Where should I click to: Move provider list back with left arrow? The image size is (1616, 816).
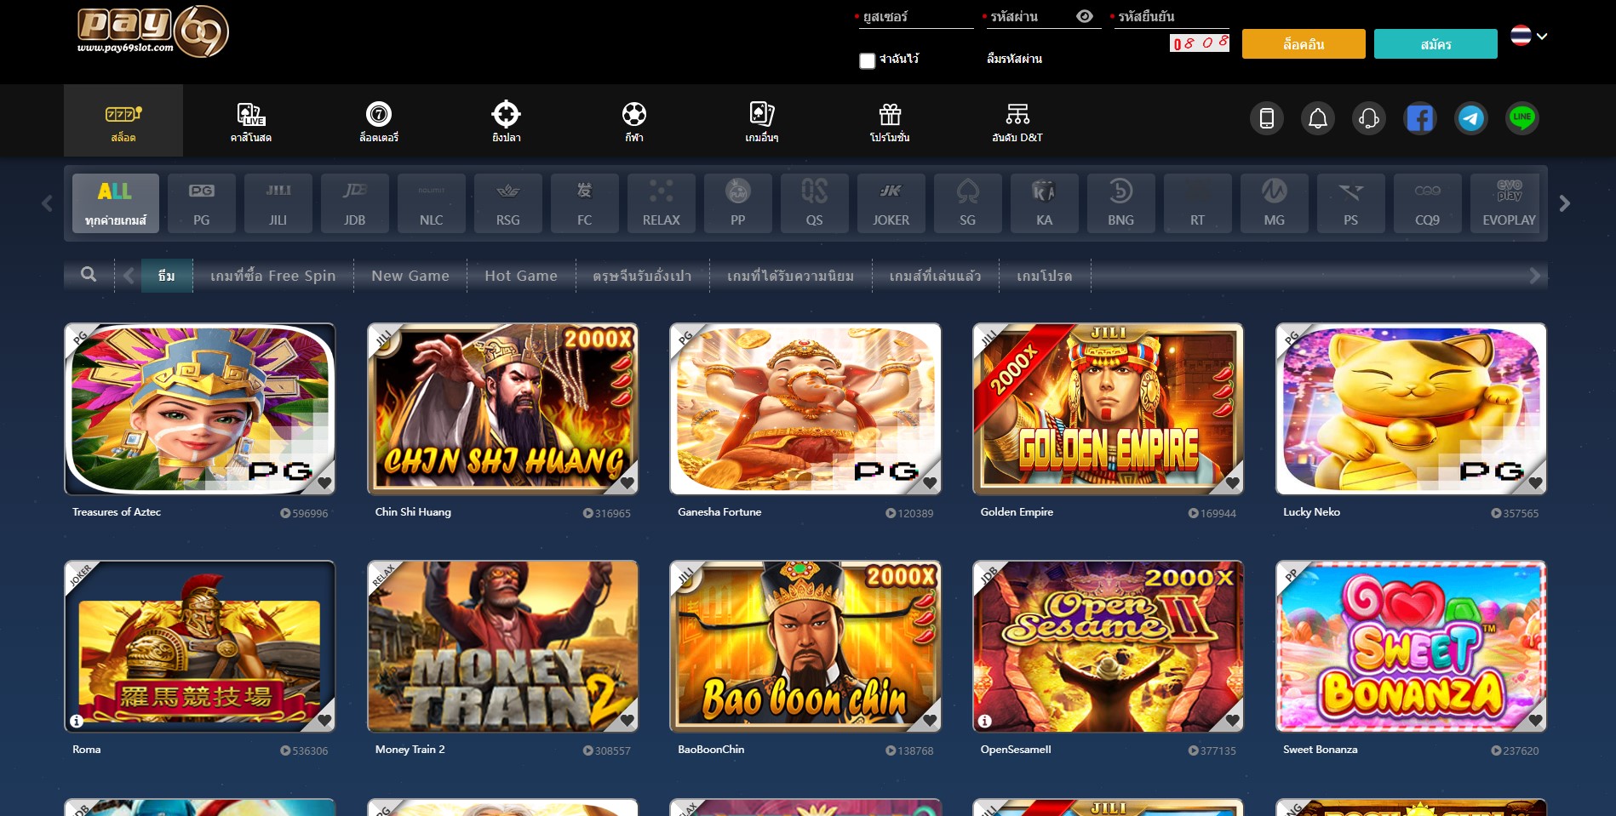(x=47, y=203)
